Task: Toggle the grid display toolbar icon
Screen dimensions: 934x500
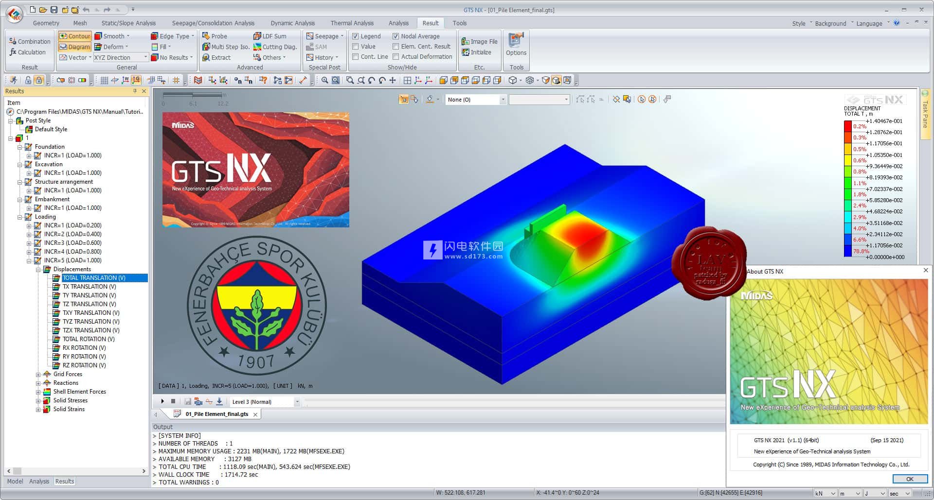Action: [x=104, y=80]
